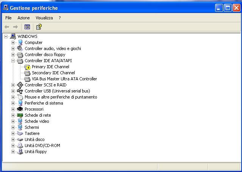
Task: Select the Unità DVD/CD-ROM label
Action: click(42, 145)
